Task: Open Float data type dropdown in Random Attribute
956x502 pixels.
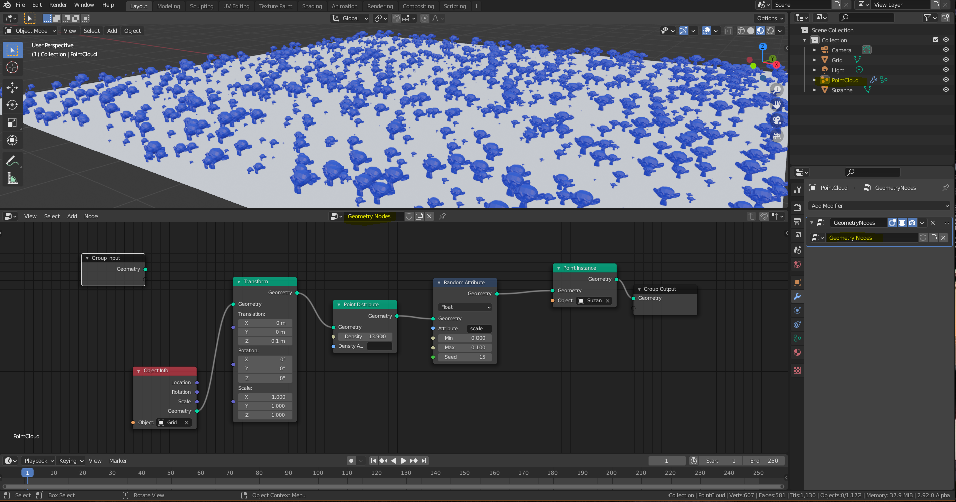Action: pos(465,307)
